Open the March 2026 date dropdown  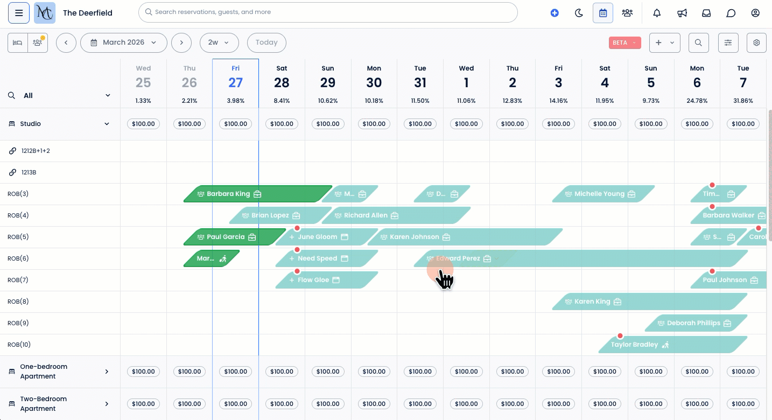(123, 43)
